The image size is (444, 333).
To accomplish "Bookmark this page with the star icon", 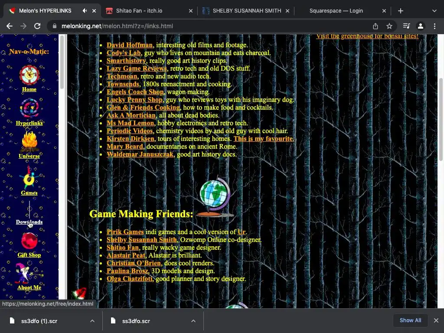I will pos(389,26).
